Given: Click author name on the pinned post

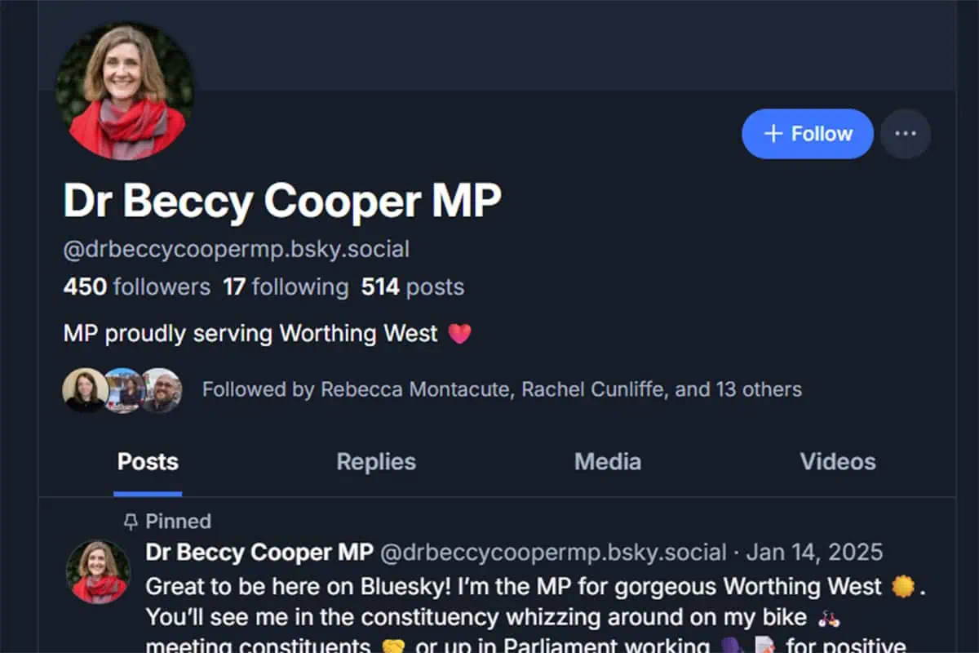Looking at the screenshot, I should [x=259, y=553].
